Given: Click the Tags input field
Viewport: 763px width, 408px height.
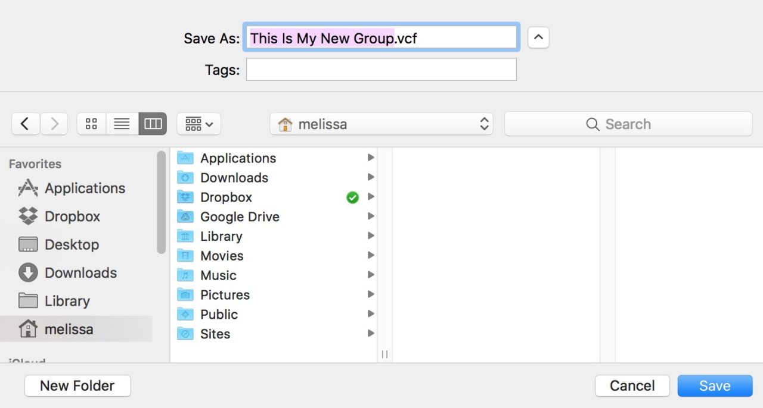Looking at the screenshot, I should click(x=381, y=70).
